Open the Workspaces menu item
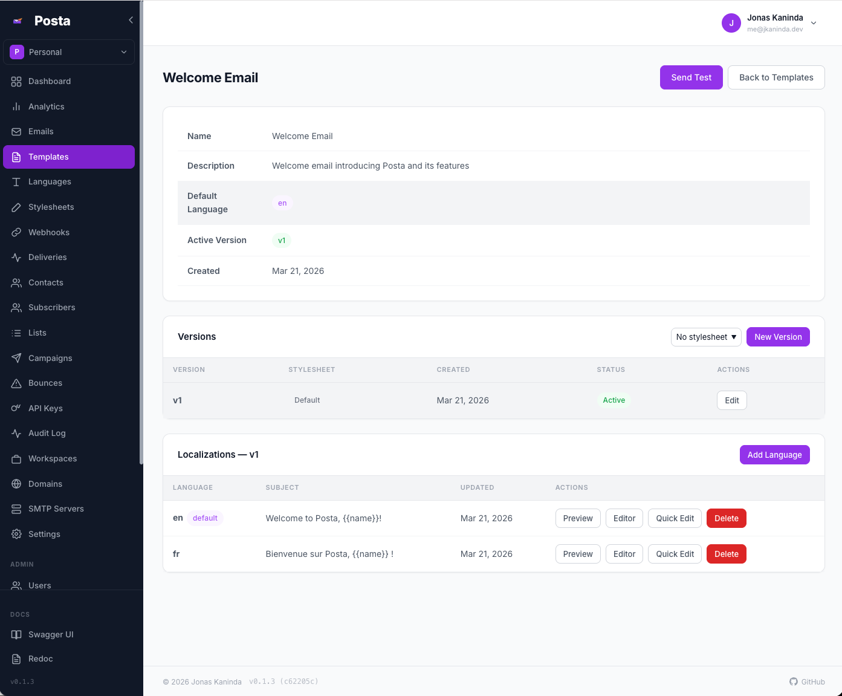Viewport: 842px width, 696px height. [69, 459]
